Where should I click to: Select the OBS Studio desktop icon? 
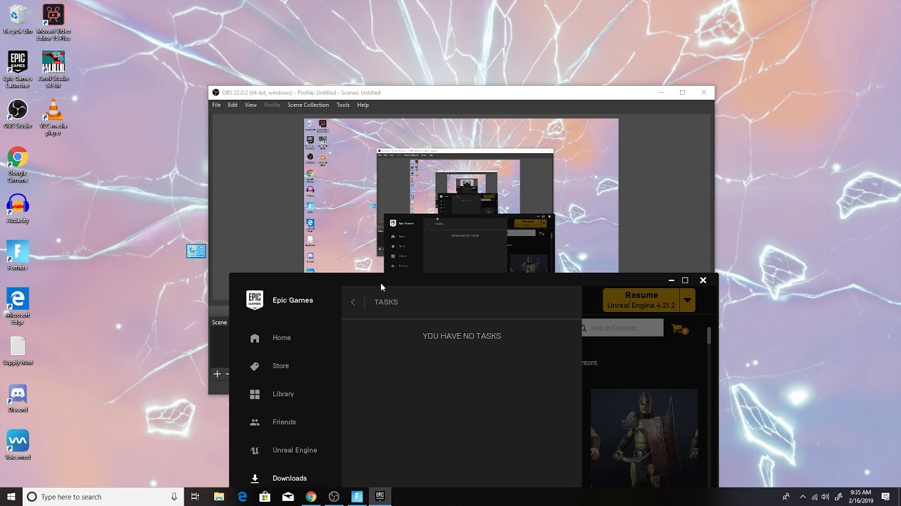[x=18, y=114]
